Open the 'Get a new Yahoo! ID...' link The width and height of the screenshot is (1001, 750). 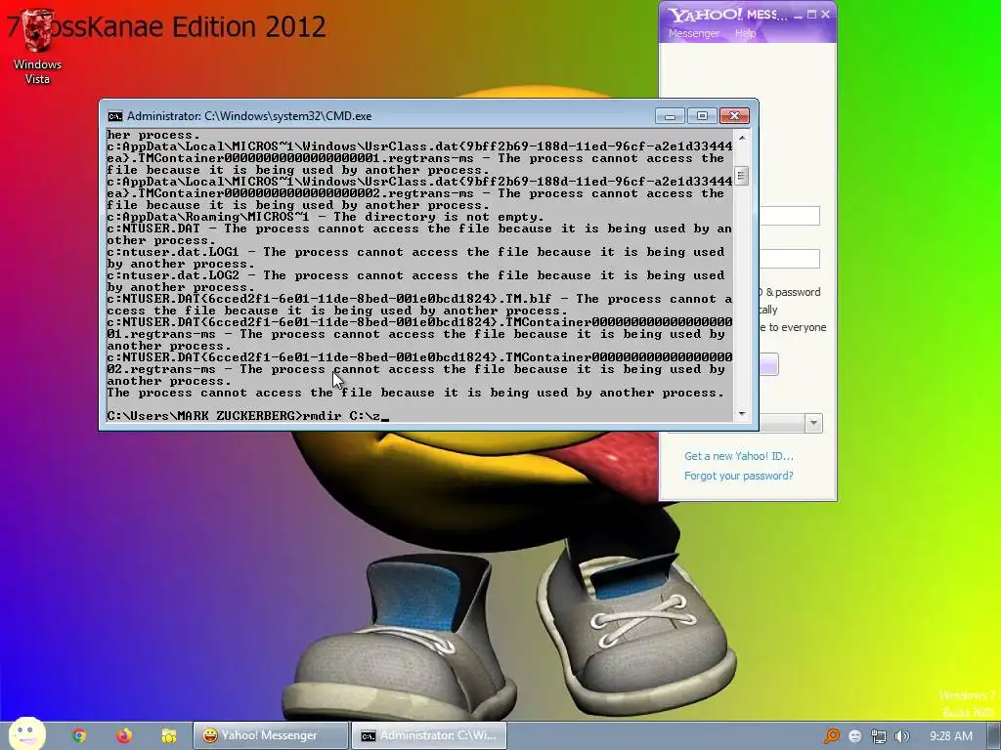tap(739, 456)
